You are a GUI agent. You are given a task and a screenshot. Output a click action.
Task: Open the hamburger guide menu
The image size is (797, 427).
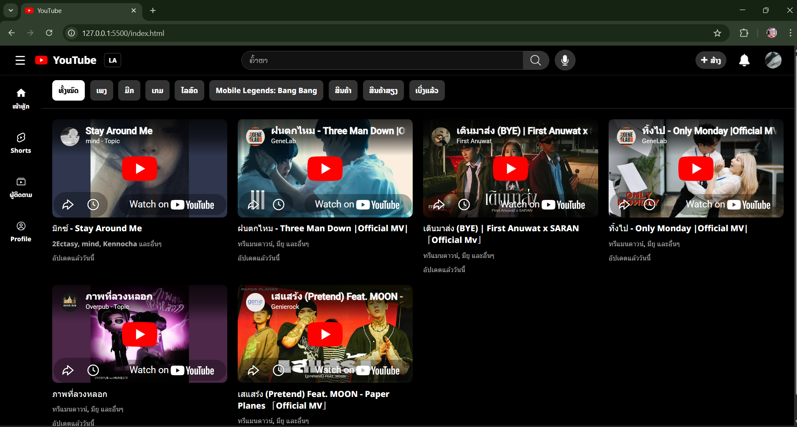point(20,61)
